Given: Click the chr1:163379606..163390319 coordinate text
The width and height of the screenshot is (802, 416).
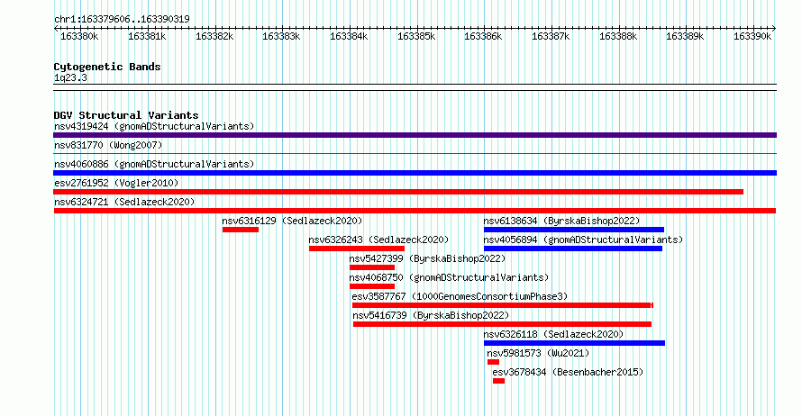Looking at the screenshot, I should coord(122,19).
